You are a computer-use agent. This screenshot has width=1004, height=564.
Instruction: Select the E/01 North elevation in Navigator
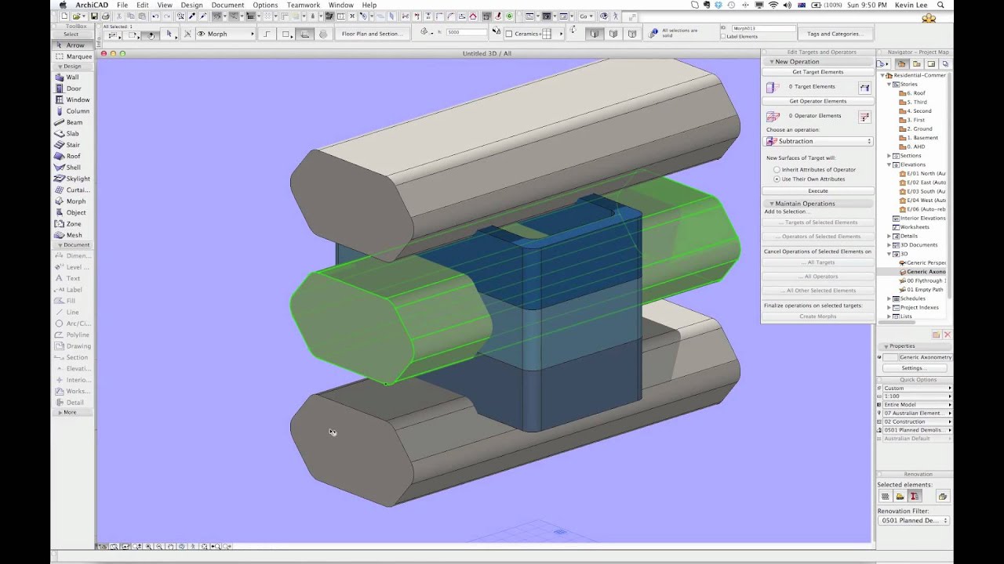(923, 173)
